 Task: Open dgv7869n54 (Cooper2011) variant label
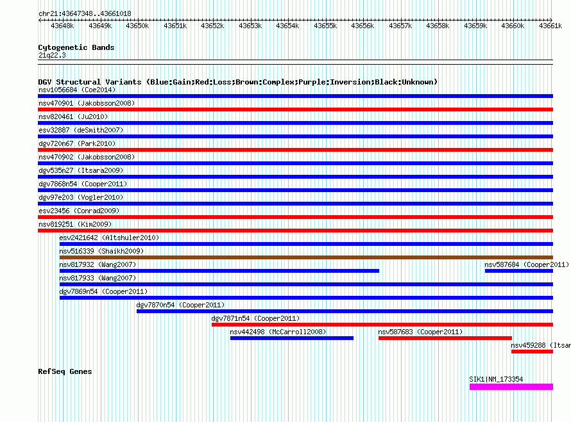tap(103, 291)
